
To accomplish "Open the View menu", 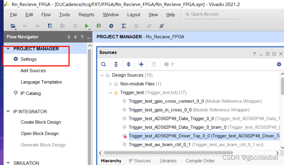I will pos(153,15).
